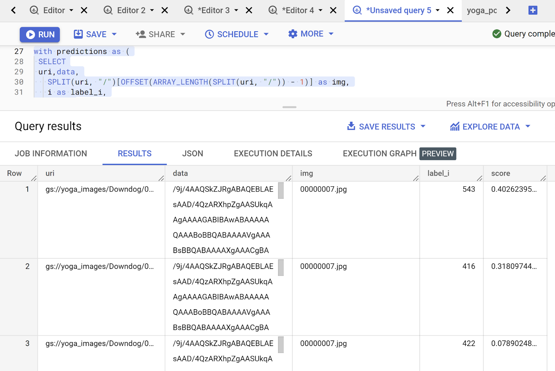Click the SAVE RESULTS download icon
This screenshot has height=371, width=555.
(351, 126)
